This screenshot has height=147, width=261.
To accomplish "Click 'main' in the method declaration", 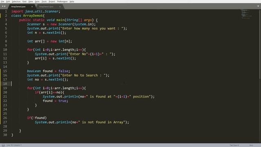I will tap(60, 20).
